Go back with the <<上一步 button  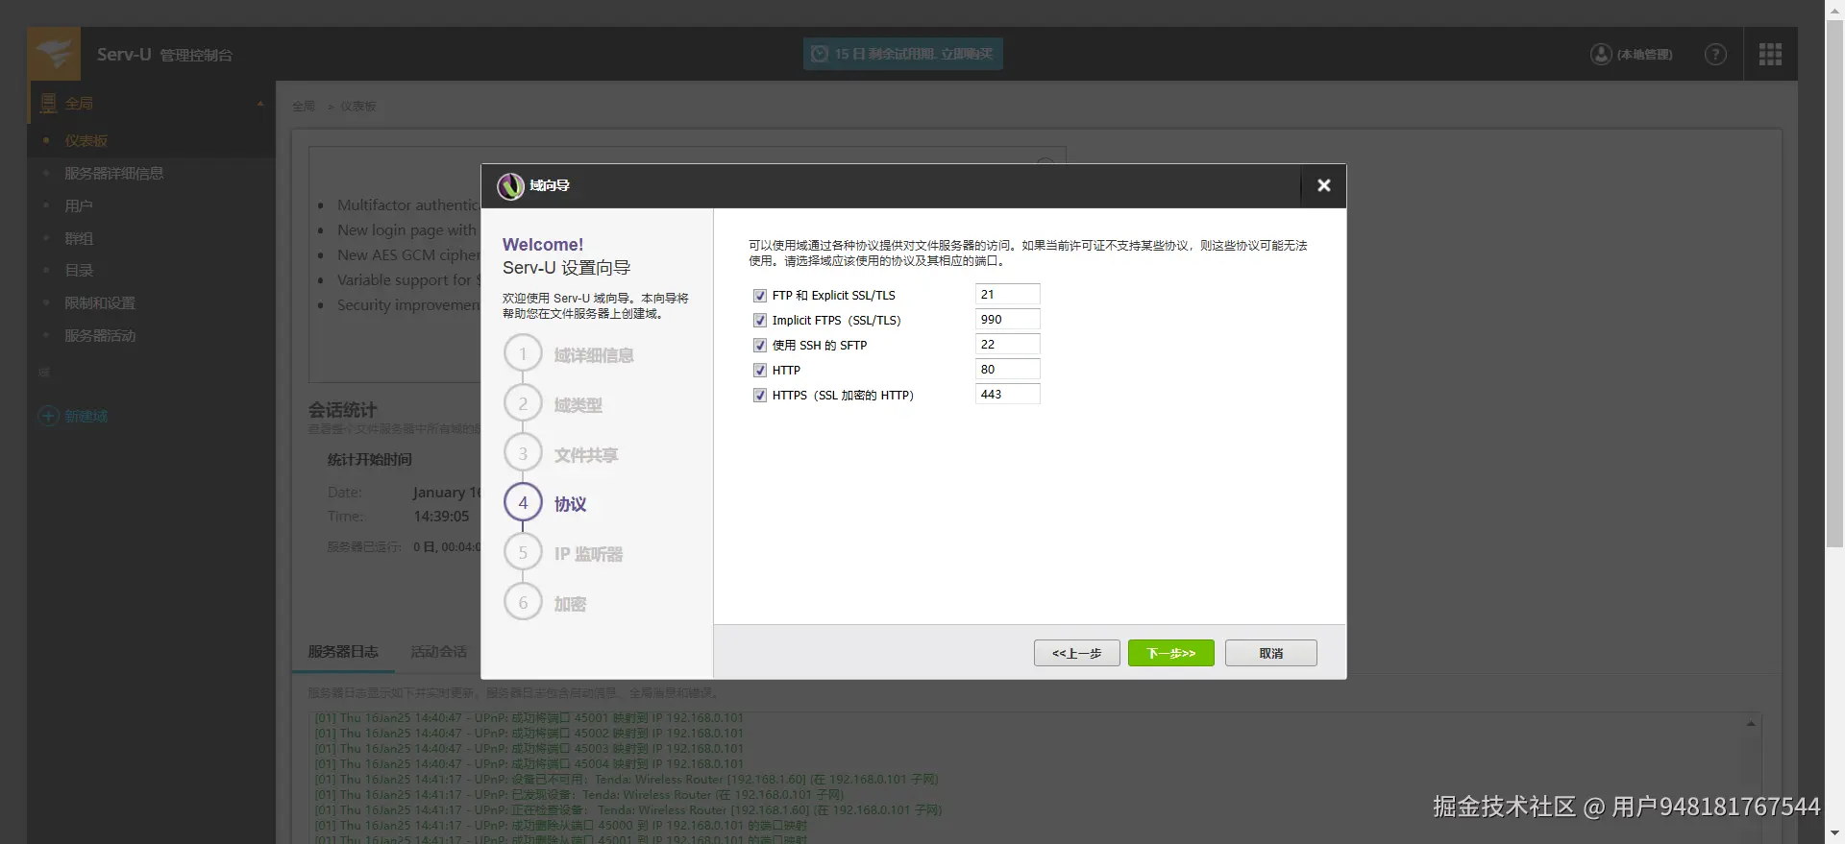tap(1076, 653)
